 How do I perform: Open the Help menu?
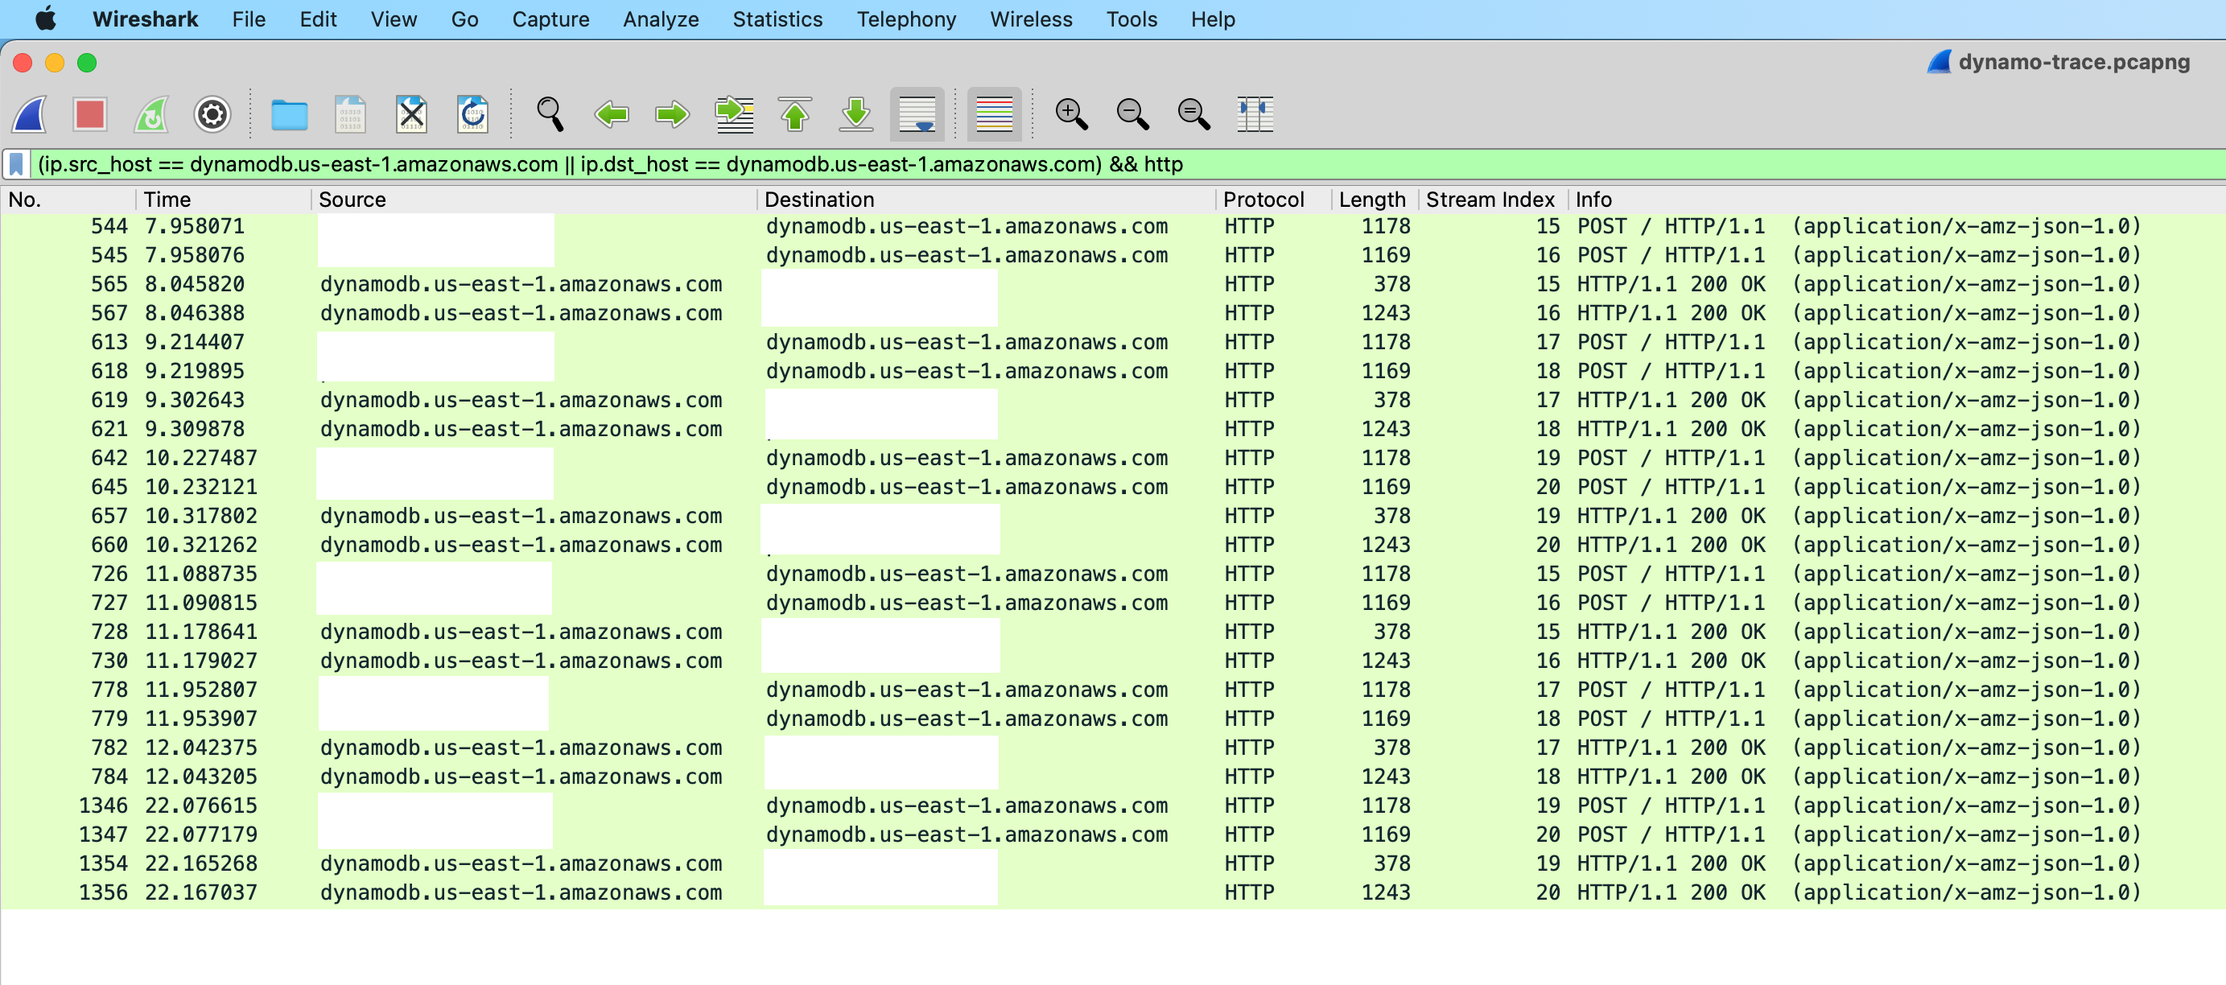tap(1214, 19)
